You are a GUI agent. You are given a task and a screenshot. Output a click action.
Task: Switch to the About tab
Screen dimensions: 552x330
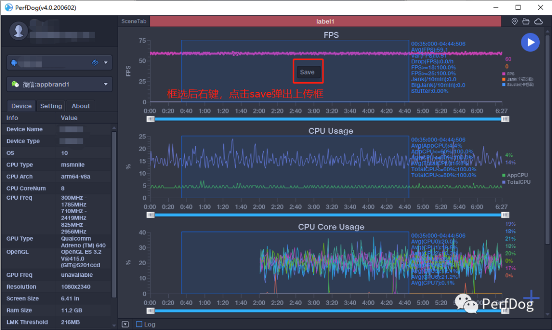tap(81, 106)
